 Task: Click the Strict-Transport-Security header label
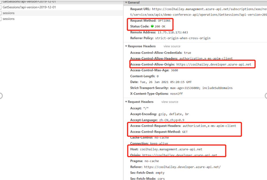point(149,88)
